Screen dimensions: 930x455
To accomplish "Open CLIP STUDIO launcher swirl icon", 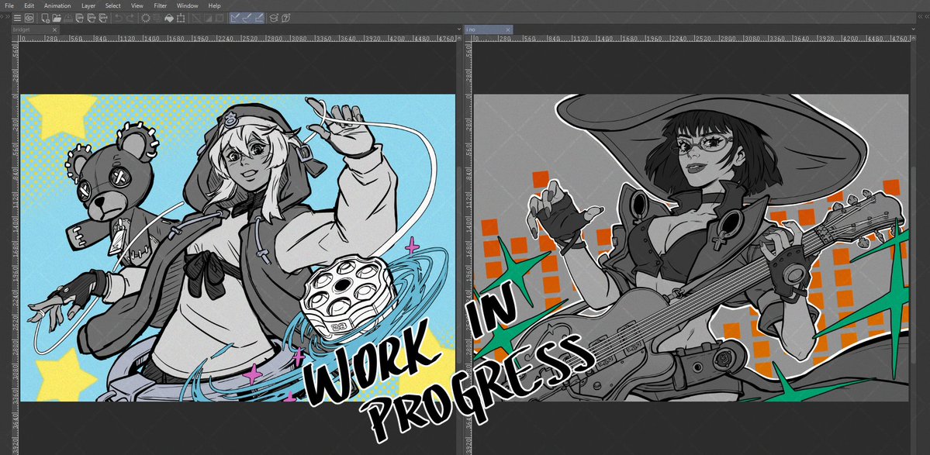I will pyautogui.click(x=29, y=19).
